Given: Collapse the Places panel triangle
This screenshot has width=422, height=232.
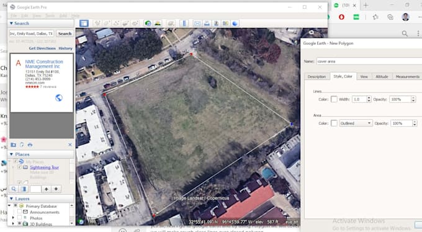Looking at the screenshot, I should 11,154.
